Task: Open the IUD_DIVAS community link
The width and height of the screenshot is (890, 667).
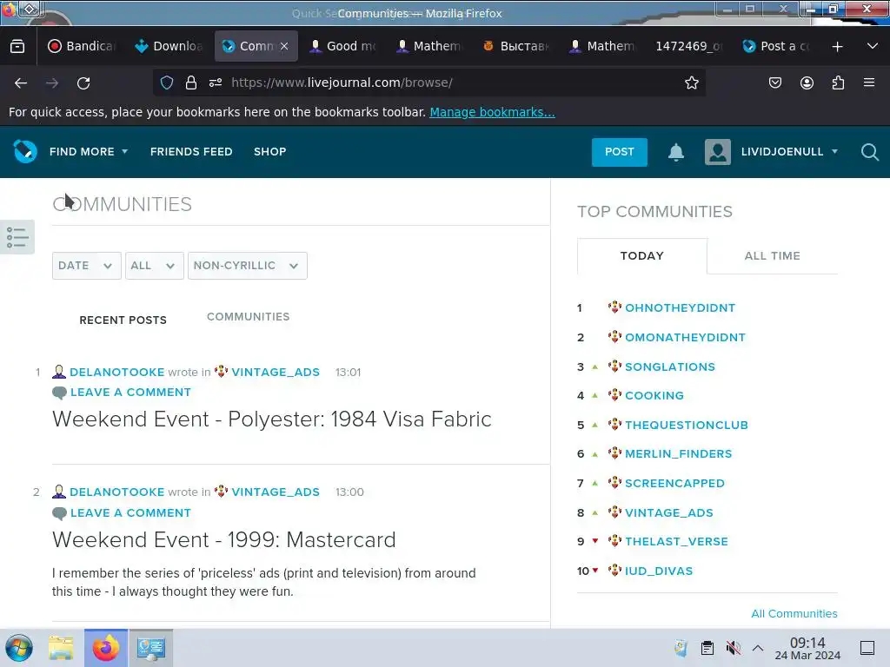Action: pyautogui.click(x=659, y=571)
